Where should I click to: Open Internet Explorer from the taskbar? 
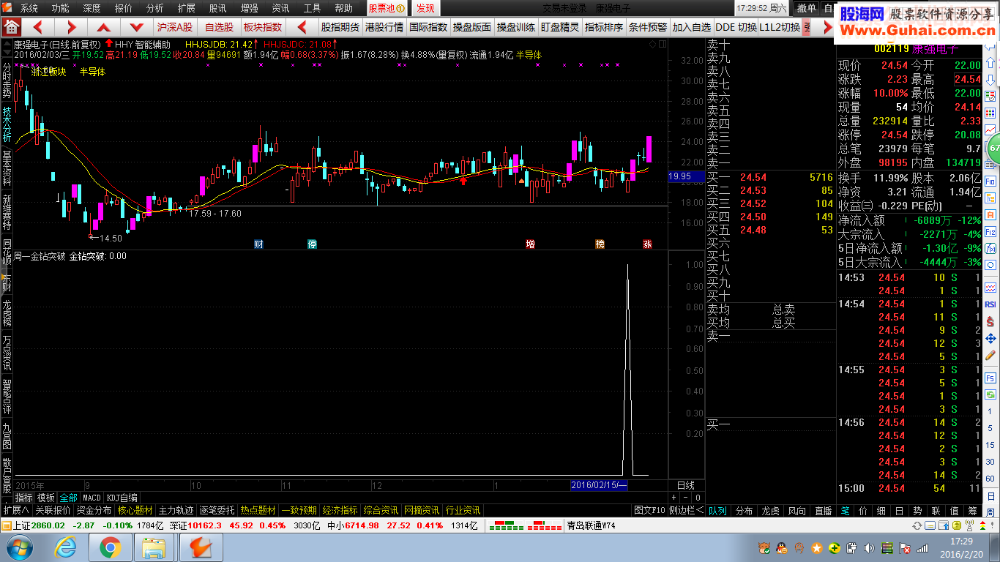coord(67,547)
